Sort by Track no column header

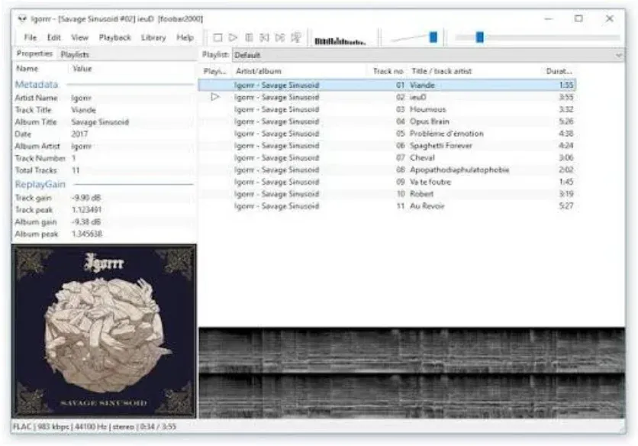coord(388,71)
